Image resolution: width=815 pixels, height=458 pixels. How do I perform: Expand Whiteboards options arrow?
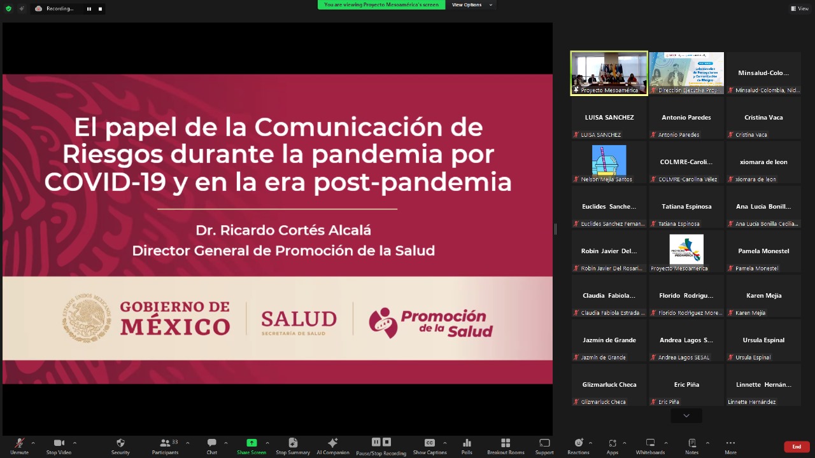point(666,443)
